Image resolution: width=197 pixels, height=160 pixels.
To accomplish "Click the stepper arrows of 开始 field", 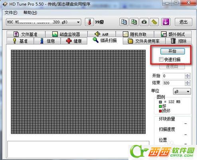I will click(187, 76).
